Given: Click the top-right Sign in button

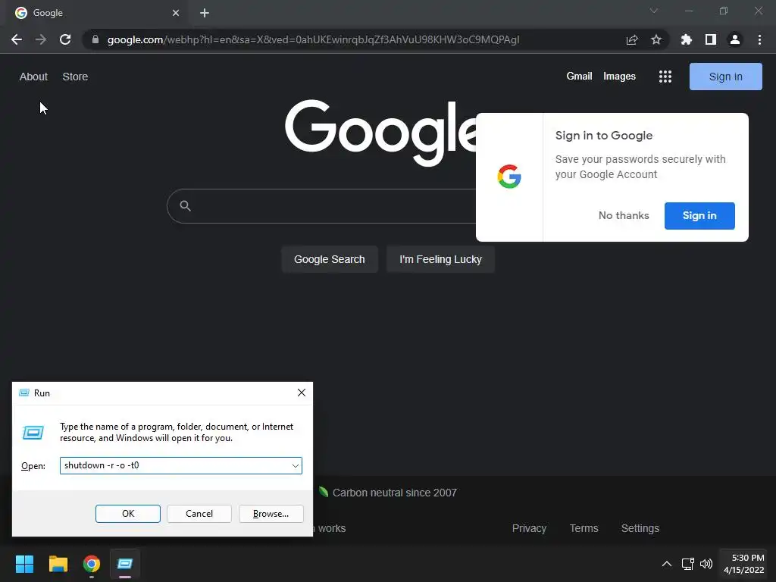Looking at the screenshot, I should 725,77.
